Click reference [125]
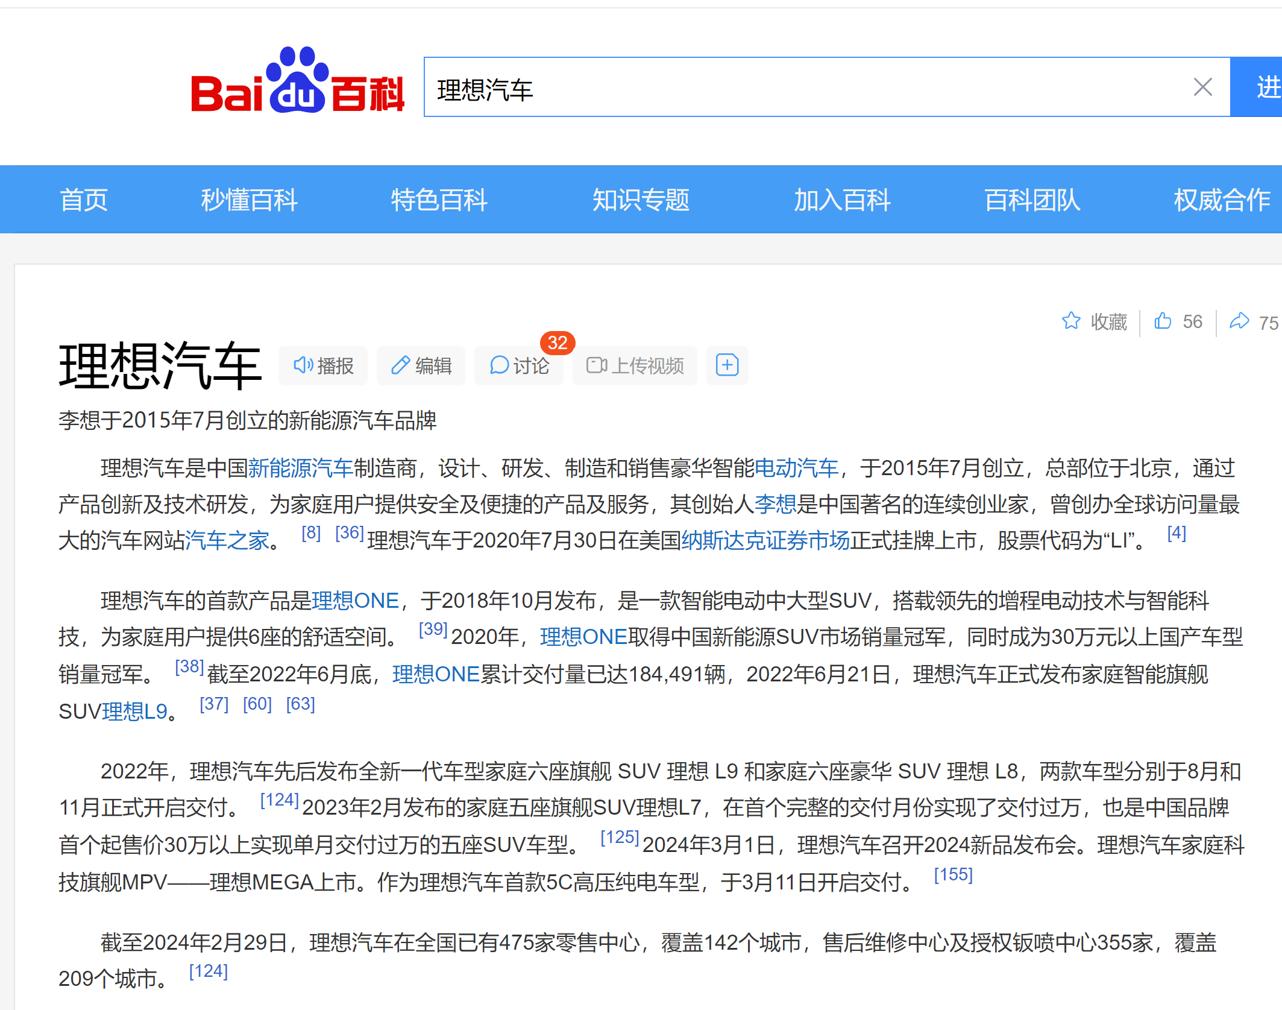 tap(620, 838)
